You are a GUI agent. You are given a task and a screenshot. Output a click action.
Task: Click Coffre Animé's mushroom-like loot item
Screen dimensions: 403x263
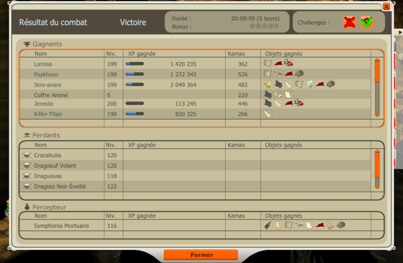(278, 94)
